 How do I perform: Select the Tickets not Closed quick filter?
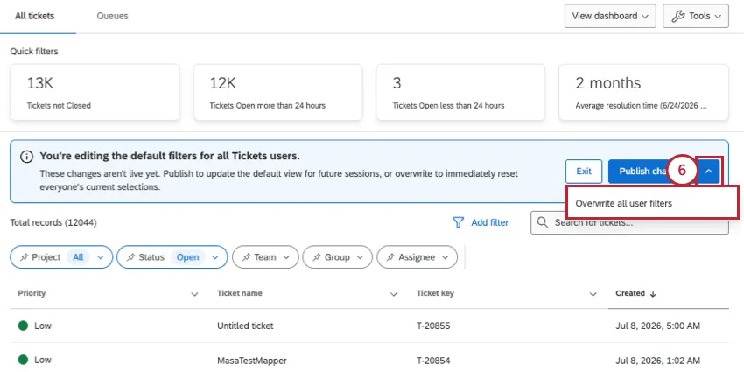click(95, 92)
